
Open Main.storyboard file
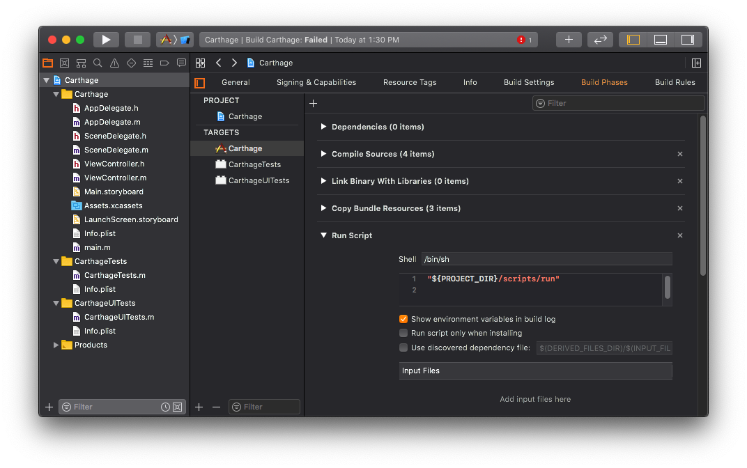(x=114, y=192)
